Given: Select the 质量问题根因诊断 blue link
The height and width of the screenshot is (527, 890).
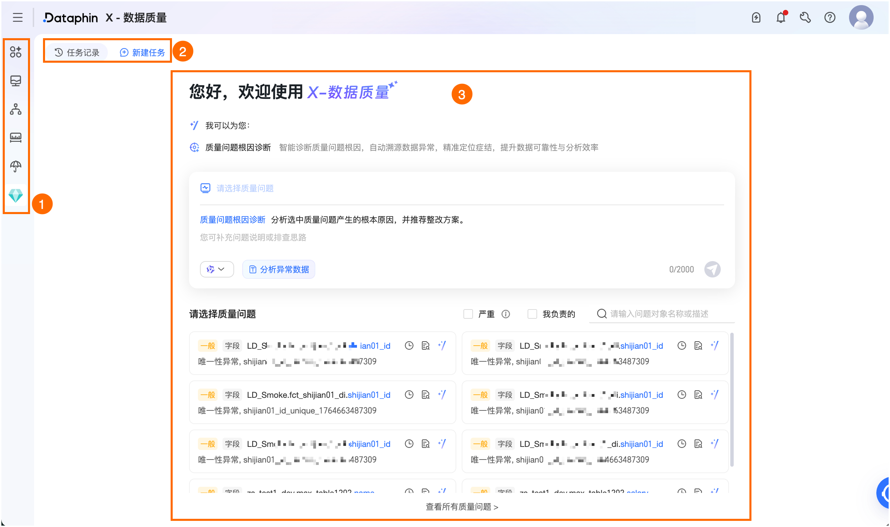Looking at the screenshot, I should pos(232,220).
